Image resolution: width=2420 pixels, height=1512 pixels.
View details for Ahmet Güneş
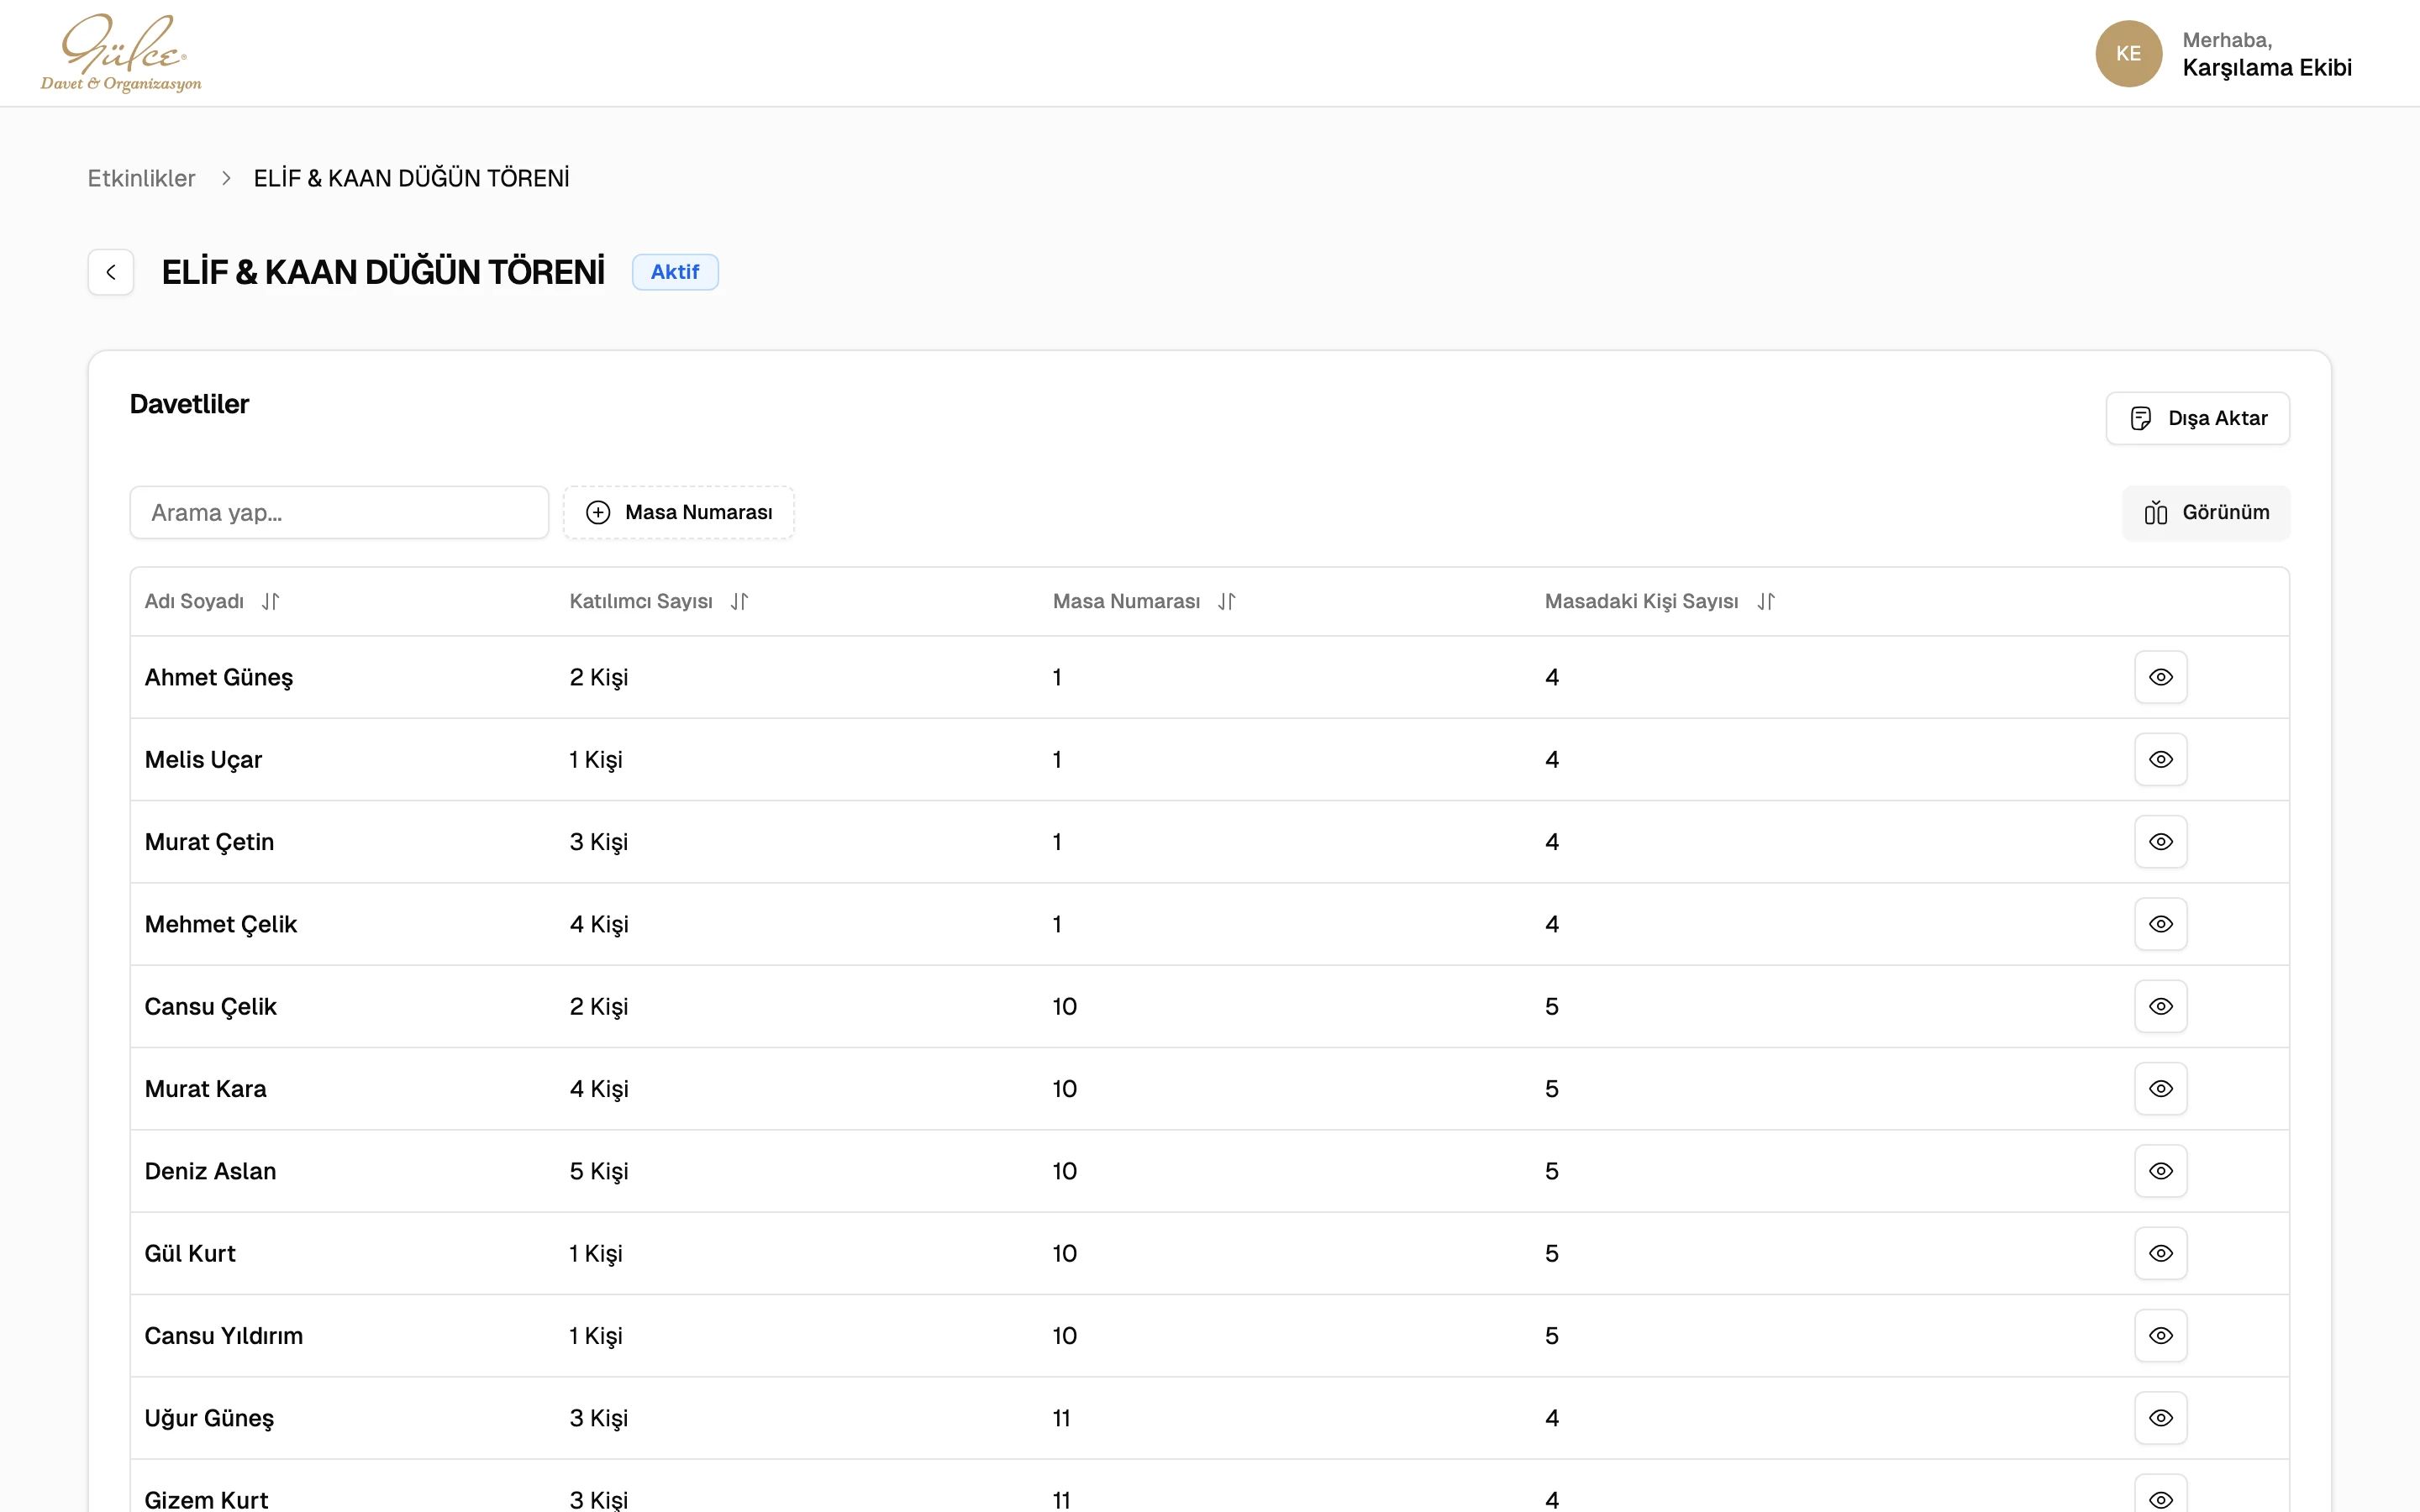coord(2160,677)
